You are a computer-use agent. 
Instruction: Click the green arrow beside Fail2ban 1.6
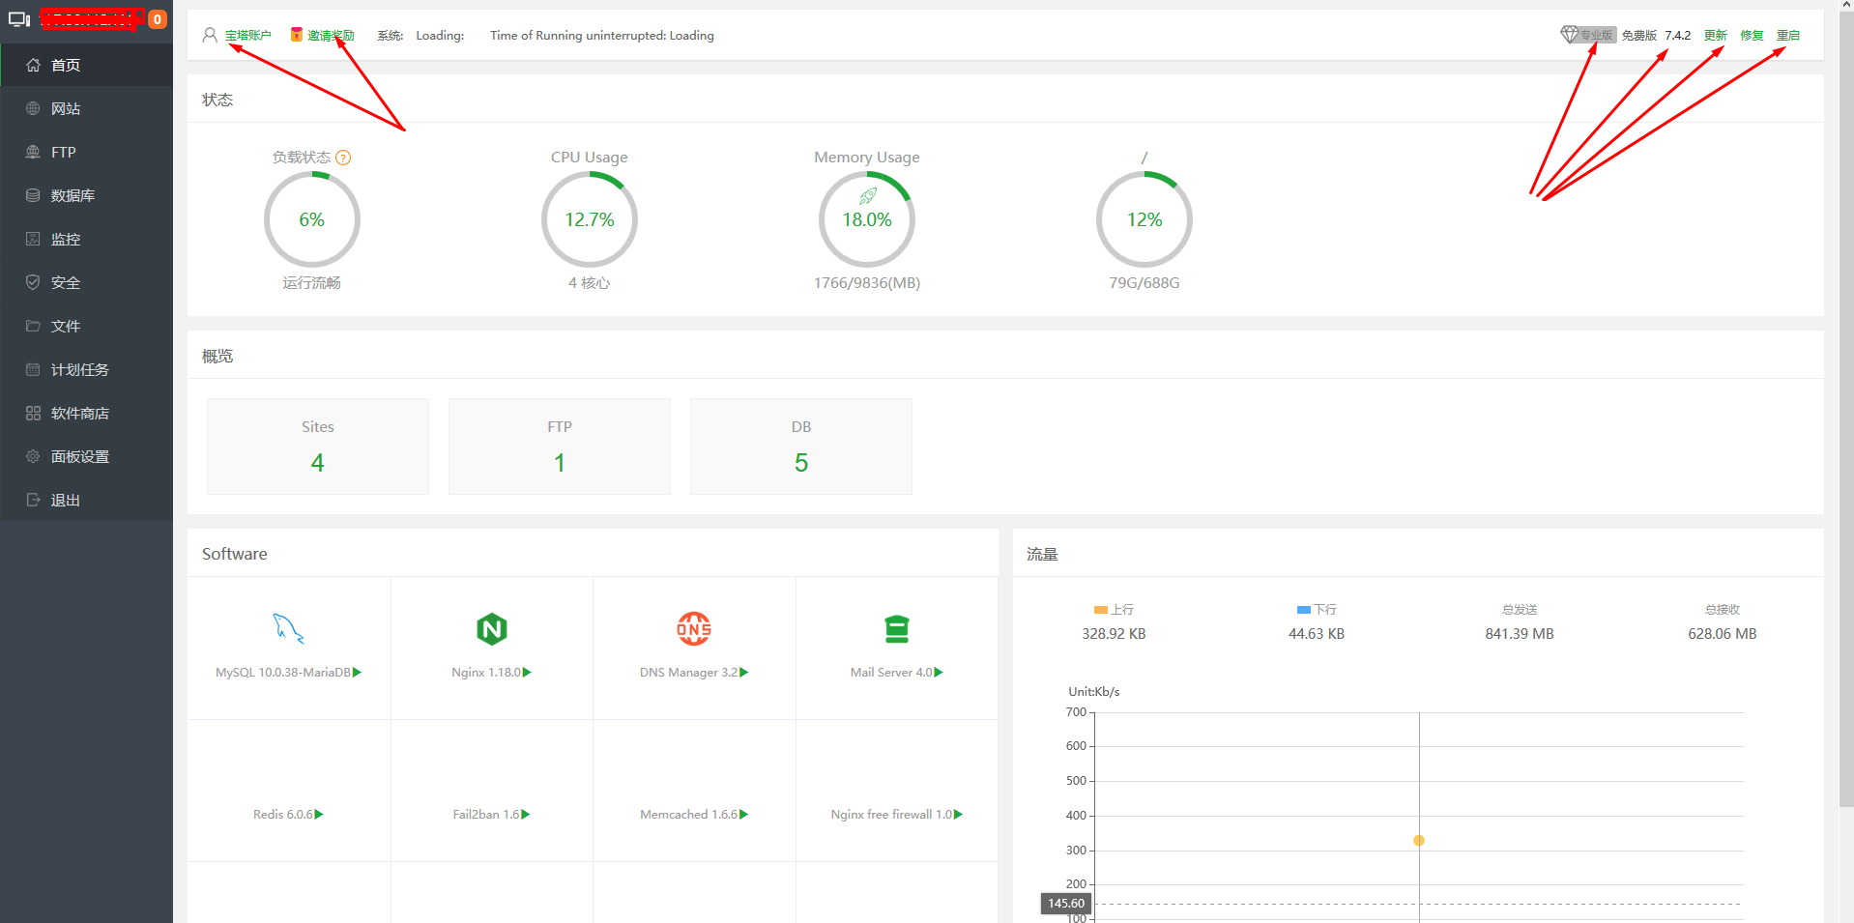pos(526,815)
